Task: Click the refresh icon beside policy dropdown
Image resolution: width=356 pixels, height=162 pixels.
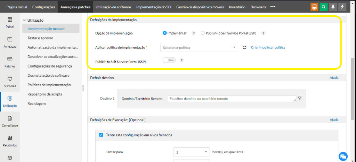Action: (x=245, y=47)
